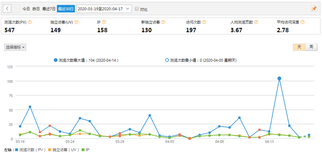Viewport: 322px width, 153px height.
Task: Toggle 浏览次数（PV）legend series
Action: pyautogui.click(x=30, y=150)
